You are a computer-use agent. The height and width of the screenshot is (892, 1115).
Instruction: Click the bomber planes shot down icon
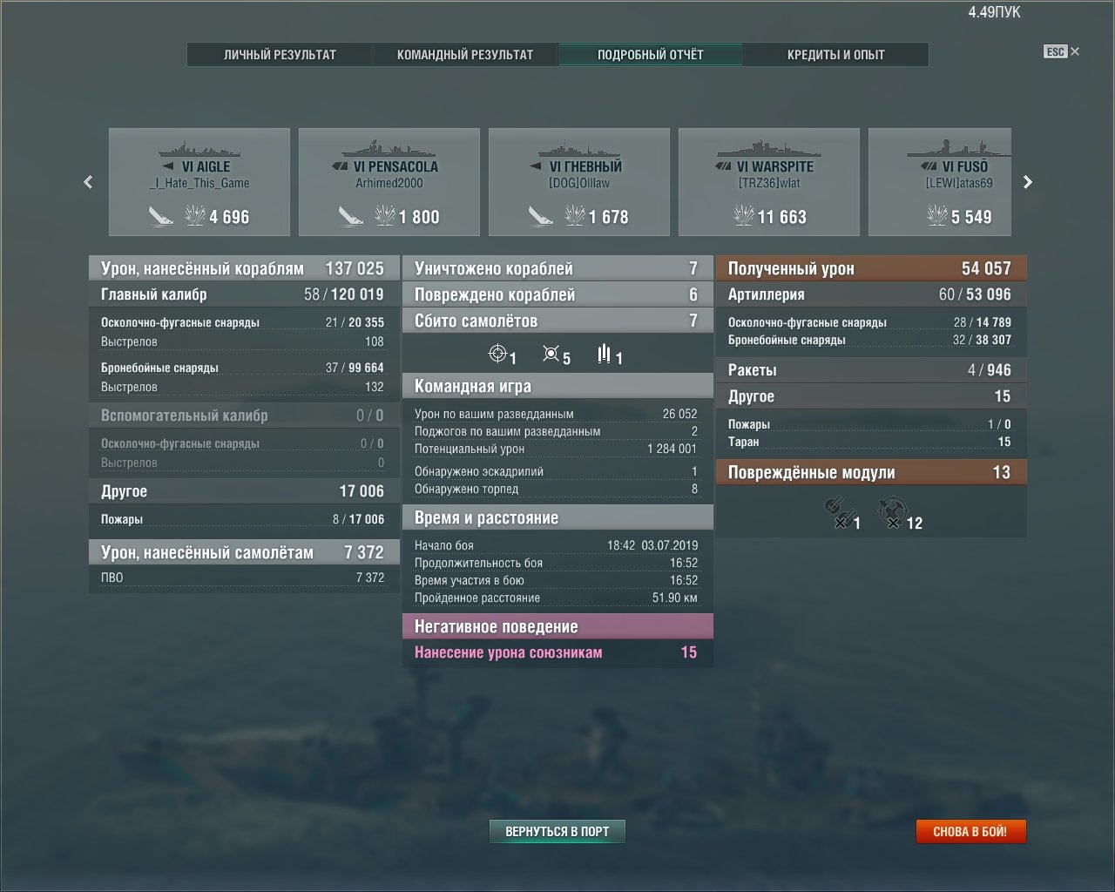[551, 354]
